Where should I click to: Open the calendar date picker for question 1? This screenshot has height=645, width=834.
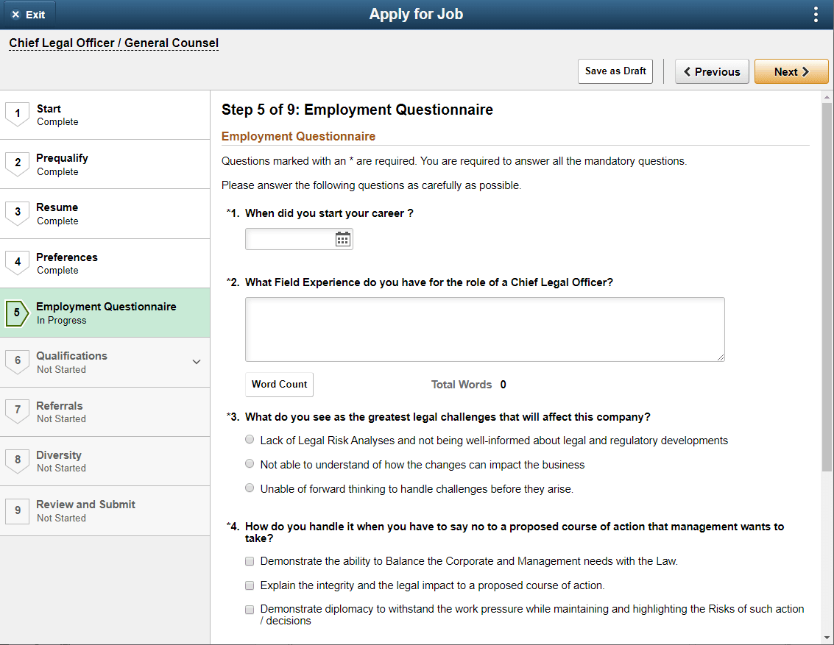(x=342, y=238)
